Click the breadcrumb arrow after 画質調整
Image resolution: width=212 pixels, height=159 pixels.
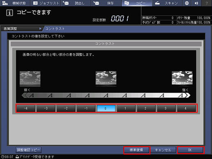pos(40,29)
